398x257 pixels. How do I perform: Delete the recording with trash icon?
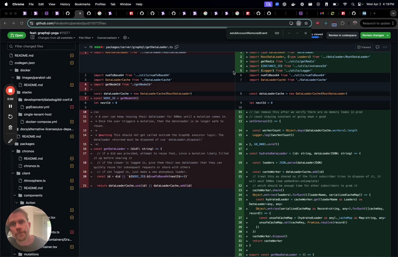tap(10, 127)
